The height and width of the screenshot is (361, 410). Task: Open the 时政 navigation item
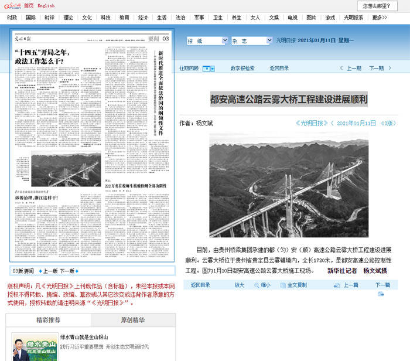[x=12, y=18]
